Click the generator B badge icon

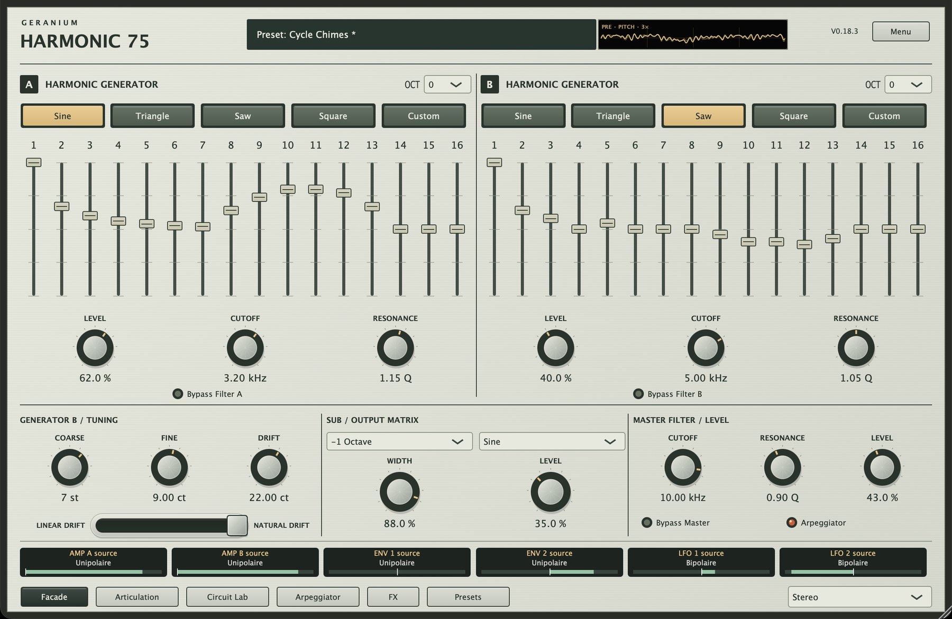click(490, 85)
